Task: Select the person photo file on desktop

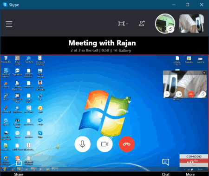Action: 40,85
